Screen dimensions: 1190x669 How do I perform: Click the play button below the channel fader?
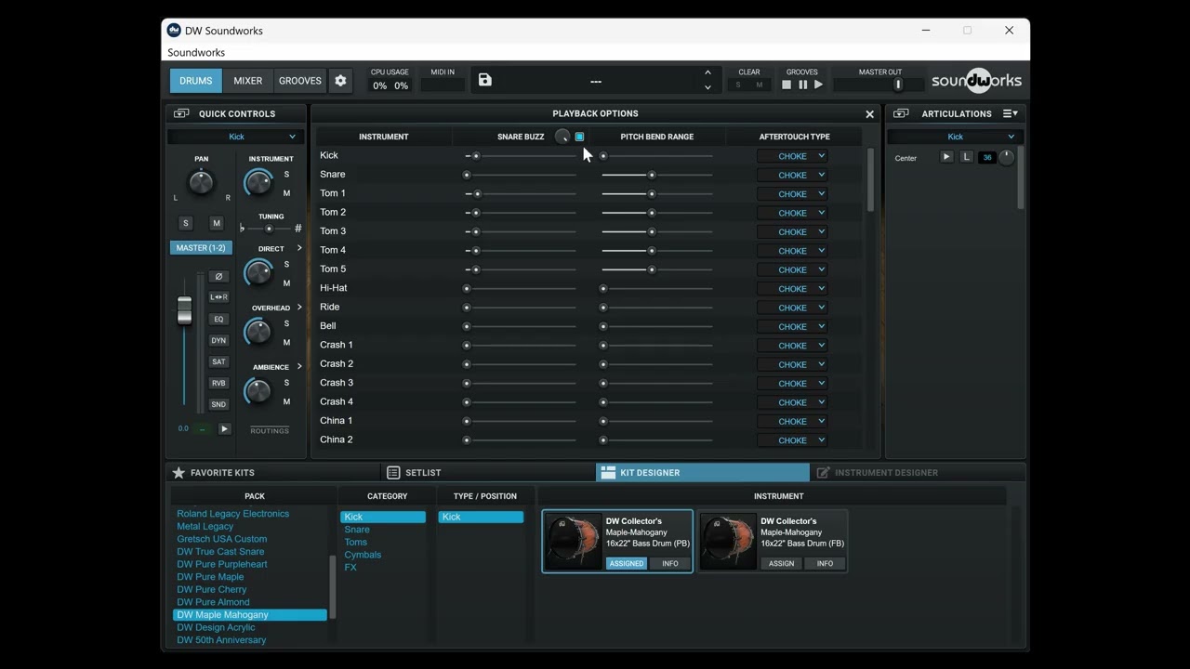(225, 429)
